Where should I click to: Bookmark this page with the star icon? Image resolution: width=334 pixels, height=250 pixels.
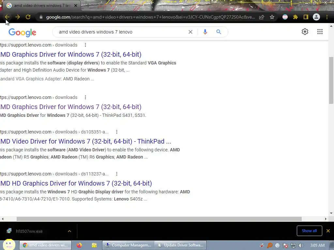click(272, 17)
